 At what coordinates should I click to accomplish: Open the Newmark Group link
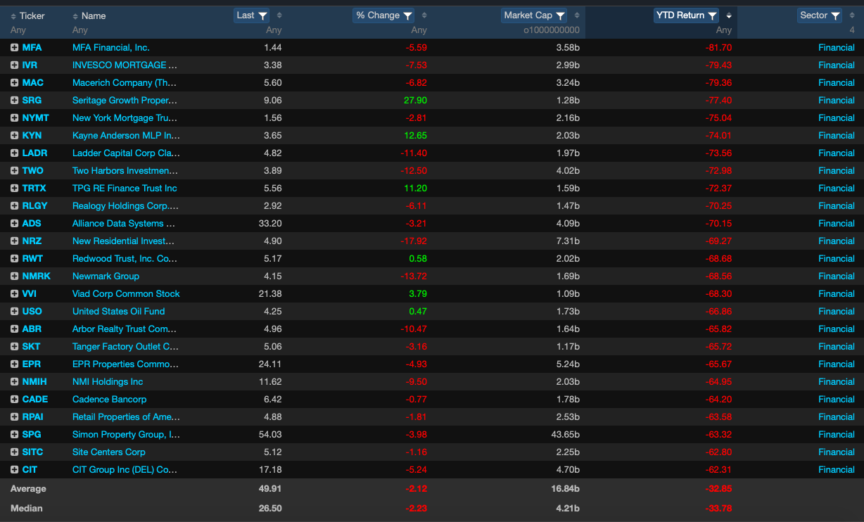click(106, 276)
